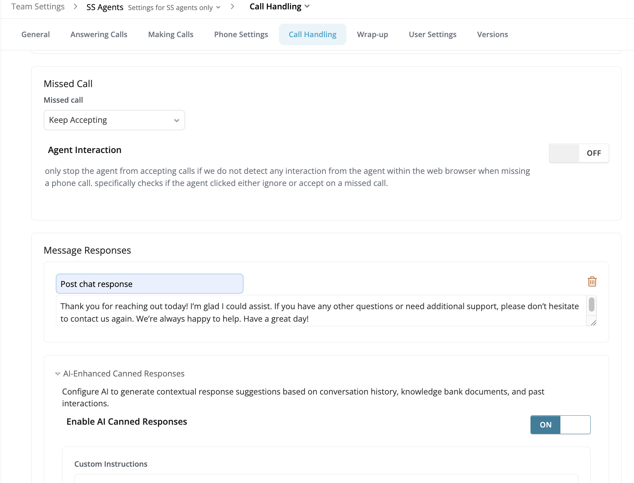This screenshot has height=483, width=634.
Task: Click the Post chat response title field
Action: (150, 284)
